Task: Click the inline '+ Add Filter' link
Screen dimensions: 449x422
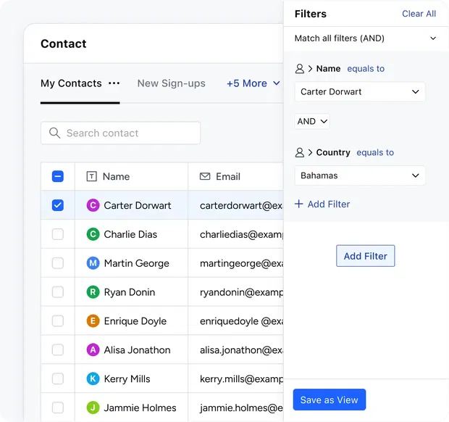Action: click(x=322, y=204)
